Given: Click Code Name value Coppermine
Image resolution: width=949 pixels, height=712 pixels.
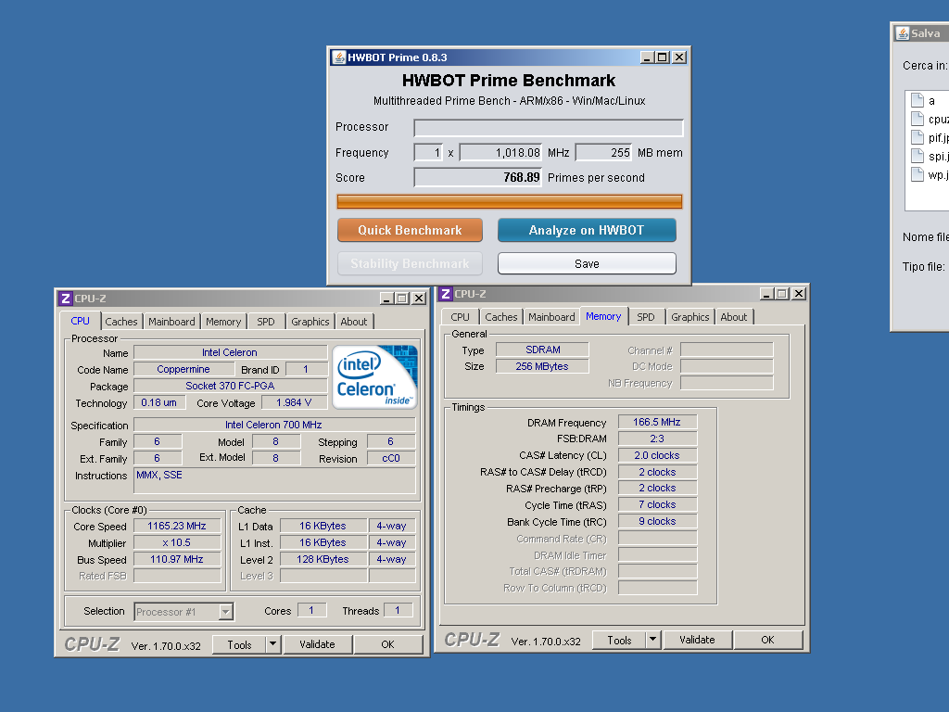Looking at the screenshot, I should click(183, 369).
